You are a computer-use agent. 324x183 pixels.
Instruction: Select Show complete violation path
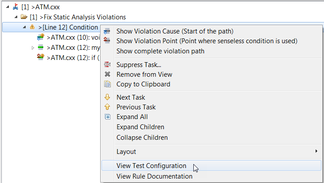coord(160,51)
